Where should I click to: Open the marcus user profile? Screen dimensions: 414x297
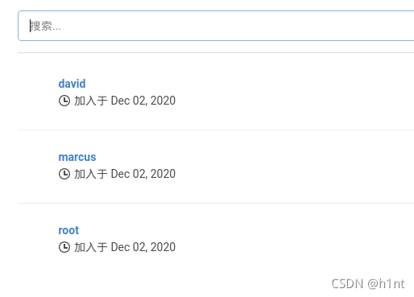(77, 157)
